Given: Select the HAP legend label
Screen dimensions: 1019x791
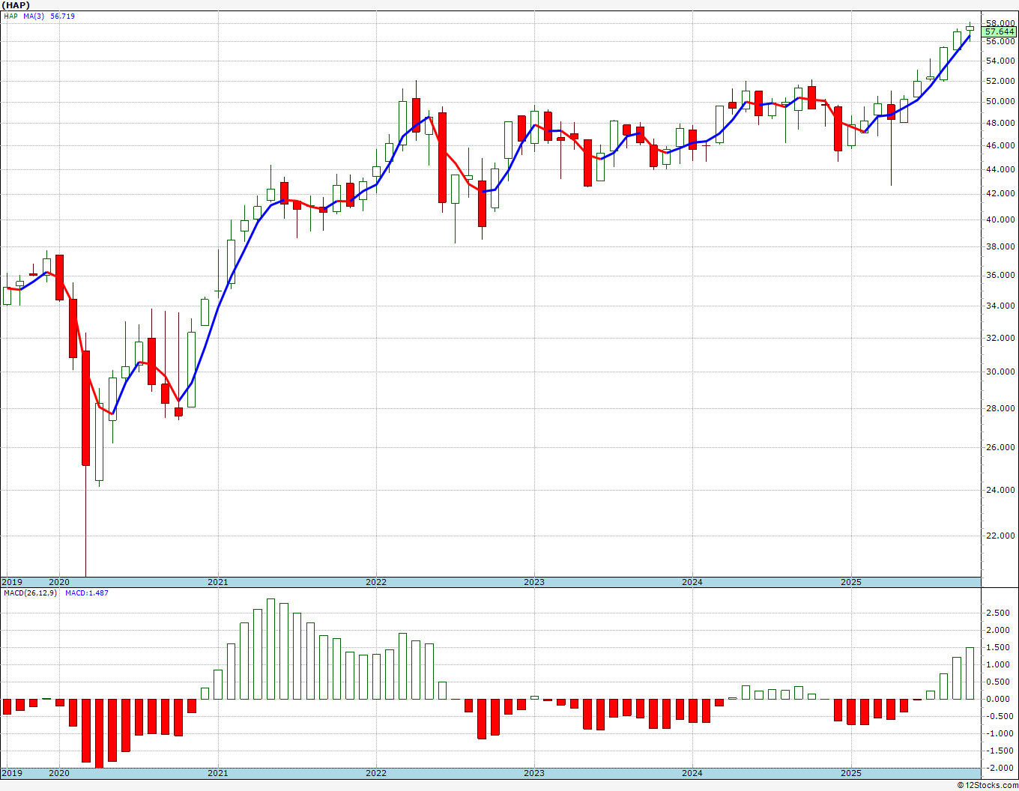Looking at the screenshot, I should coord(10,16).
